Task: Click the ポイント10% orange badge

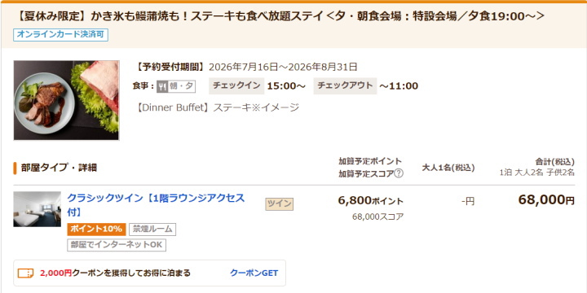Action: point(96,229)
